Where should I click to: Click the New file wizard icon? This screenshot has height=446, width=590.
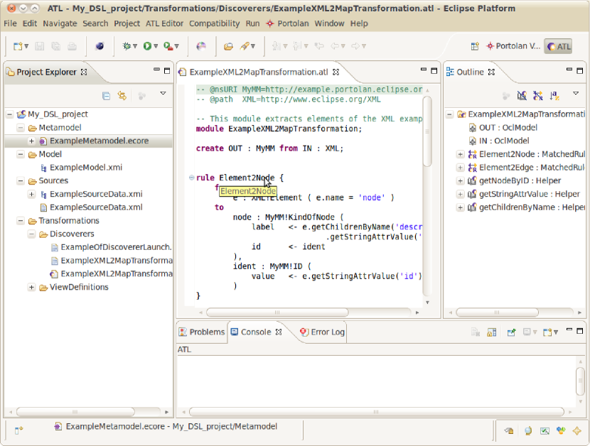pyautogui.click(x=18, y=46)
